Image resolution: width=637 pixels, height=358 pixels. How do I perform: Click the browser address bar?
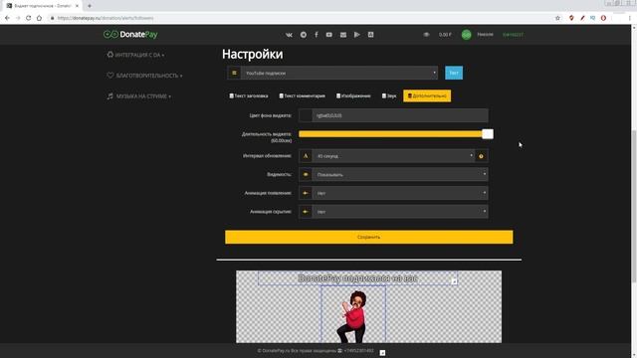301,18
